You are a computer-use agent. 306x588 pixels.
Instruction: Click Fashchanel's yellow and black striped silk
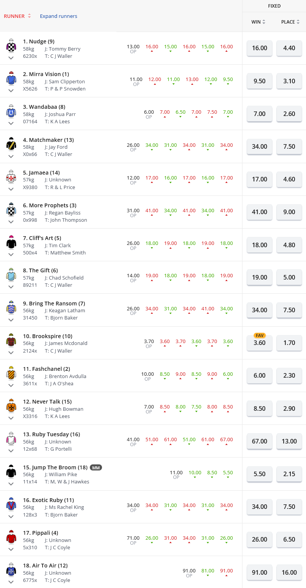(x=11, y=373)
